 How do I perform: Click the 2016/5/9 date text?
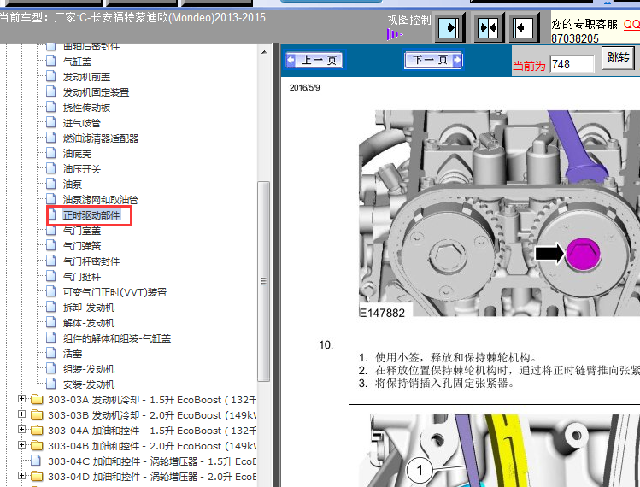[304, 88]
